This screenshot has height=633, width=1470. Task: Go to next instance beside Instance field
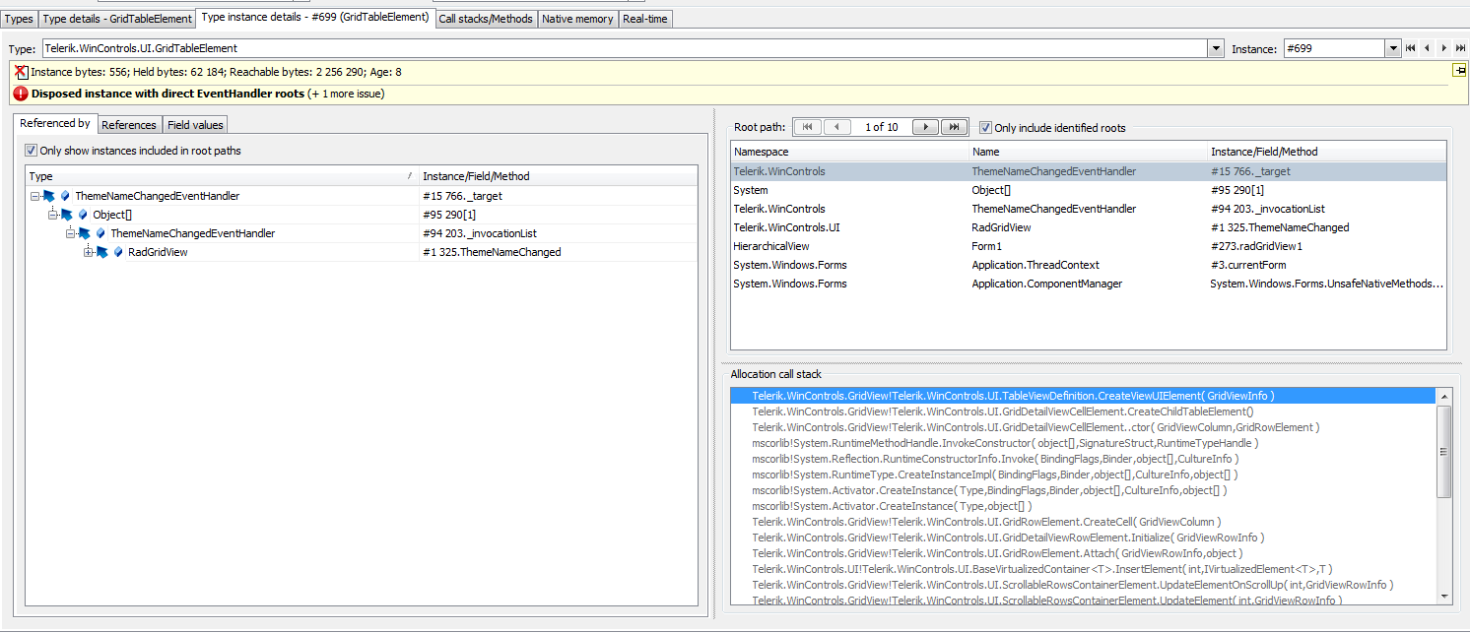[x=1444, y=48]
